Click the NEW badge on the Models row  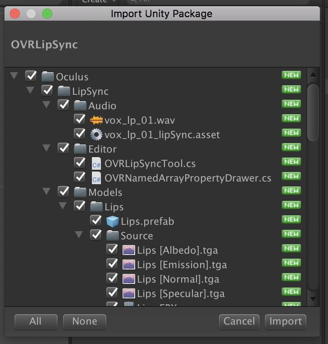[x=291, y=191]
